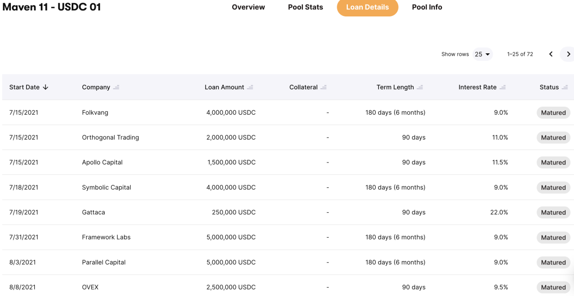Click the 11.5% interest rate value
Image resolution: width=574 pixels, height=296 pixels.
500,162
